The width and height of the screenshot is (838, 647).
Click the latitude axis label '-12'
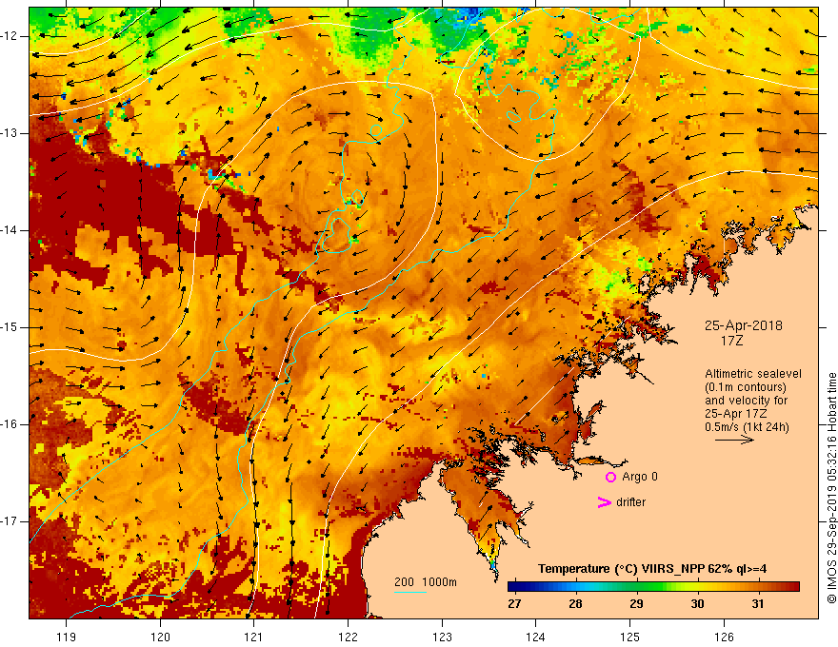(x=10, y=36)
